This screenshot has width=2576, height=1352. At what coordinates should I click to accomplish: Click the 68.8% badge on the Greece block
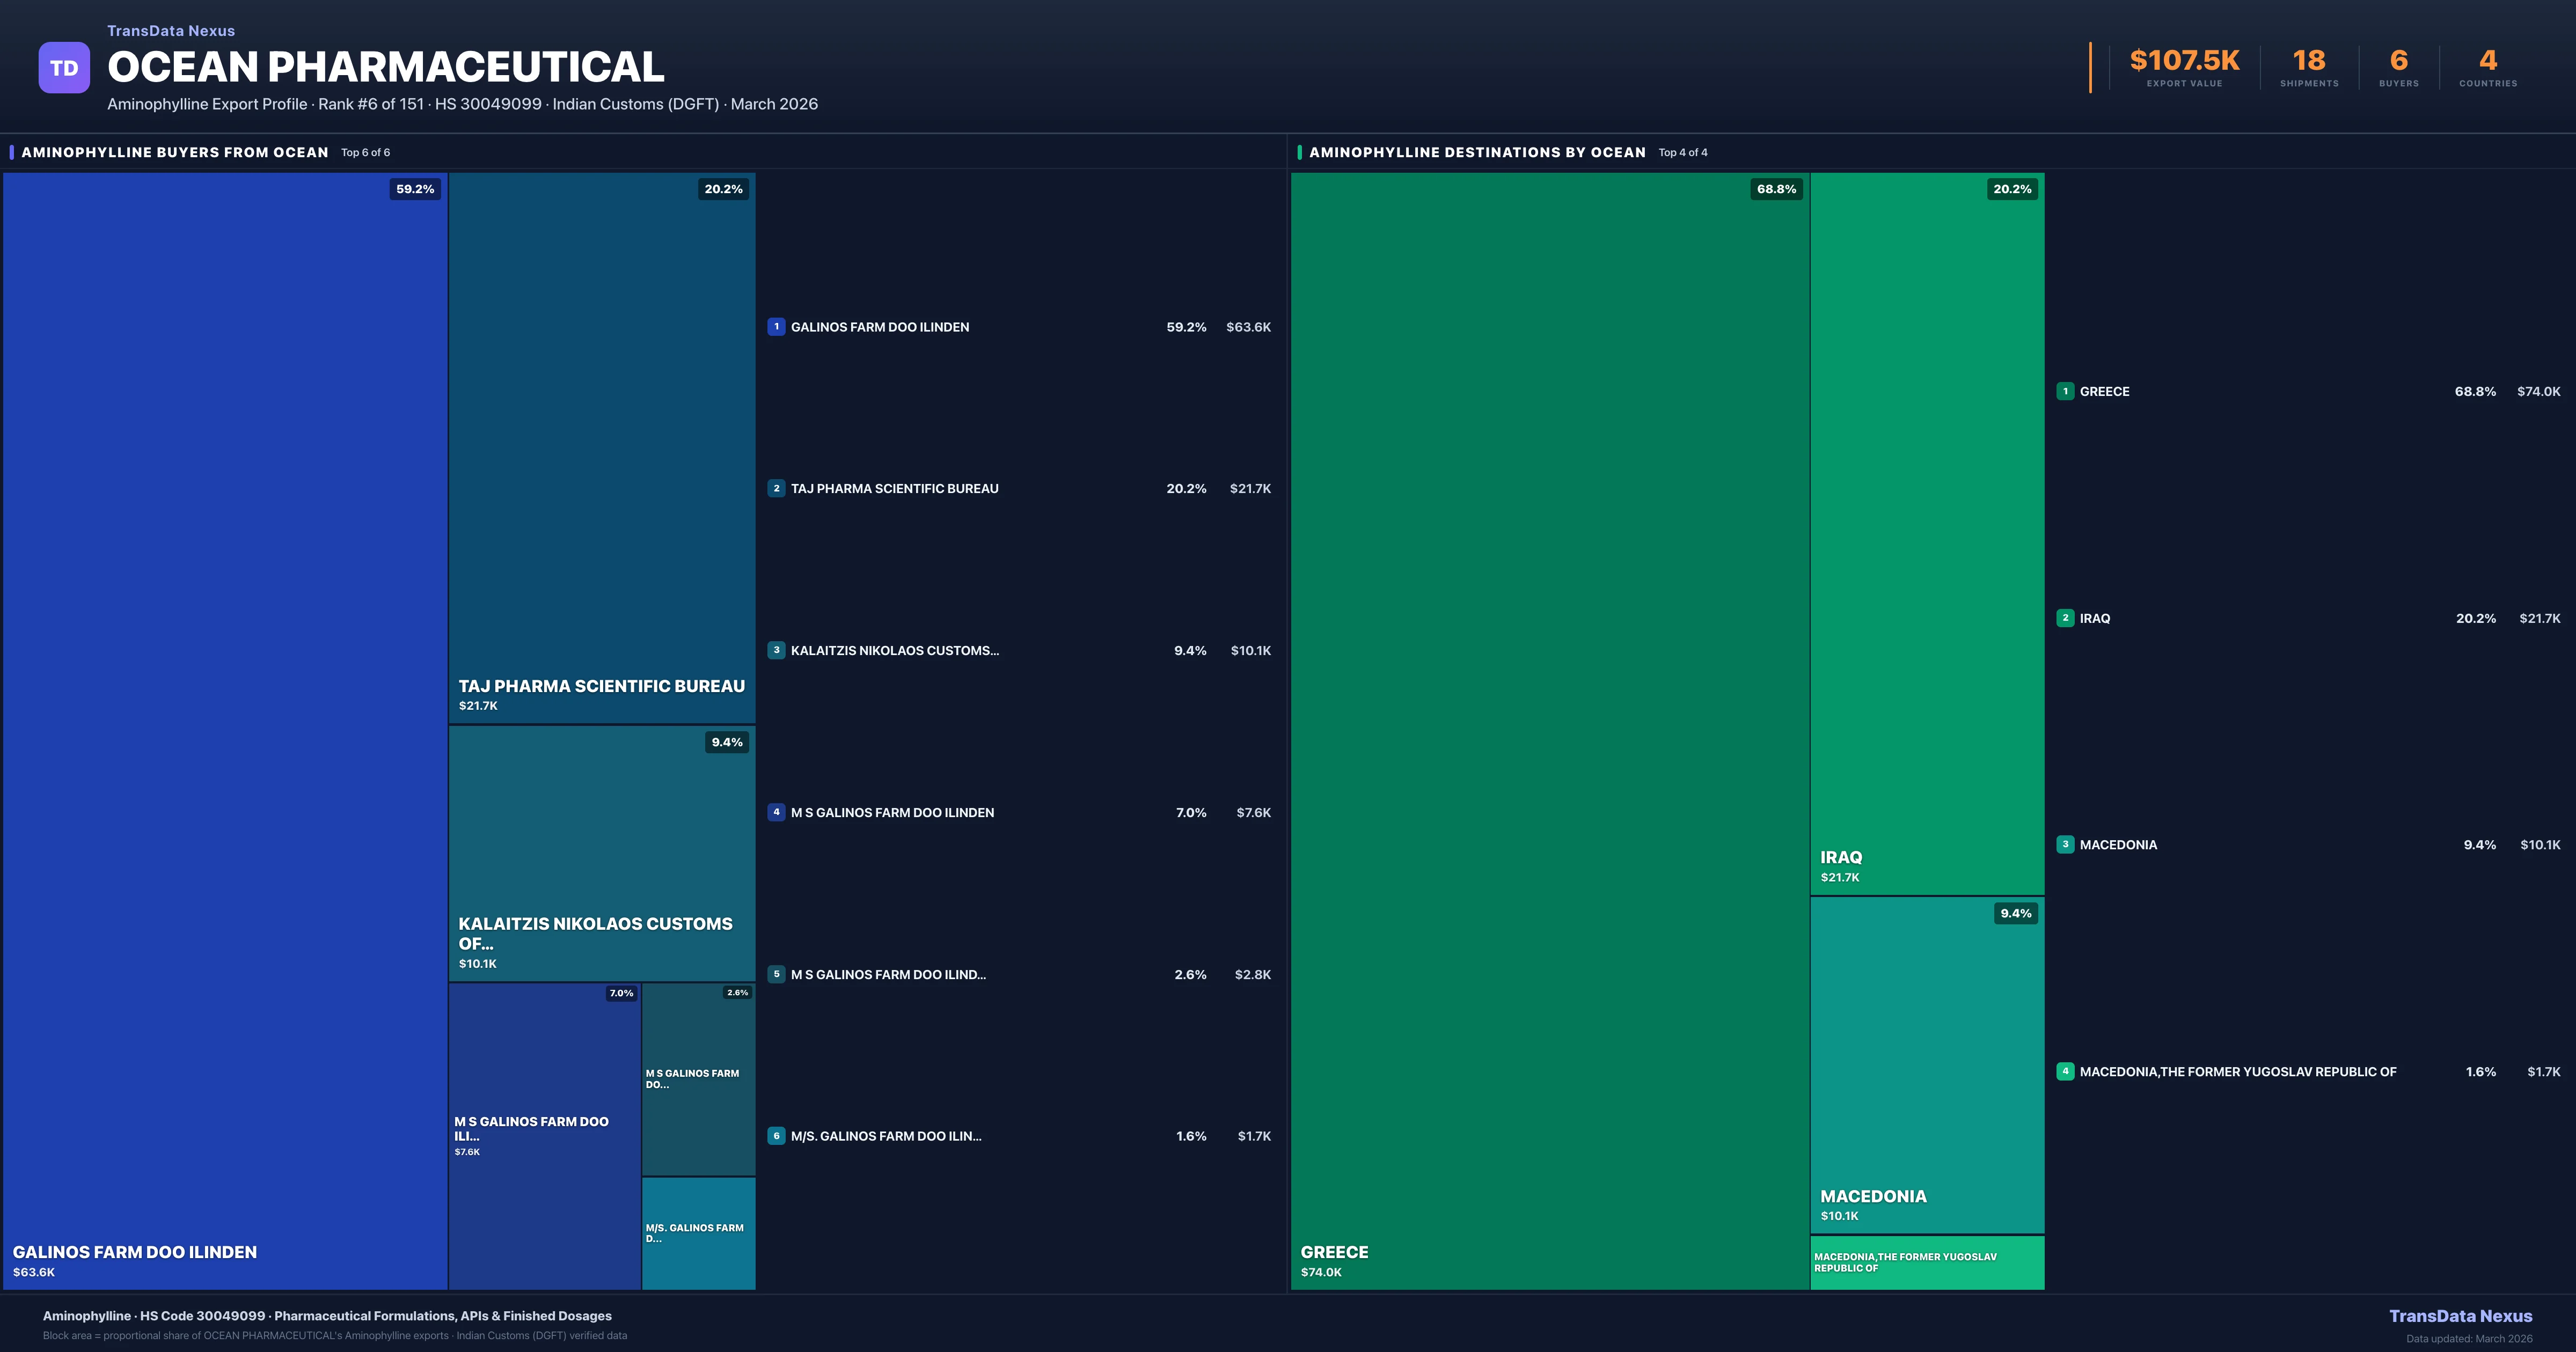point(1776,189)
